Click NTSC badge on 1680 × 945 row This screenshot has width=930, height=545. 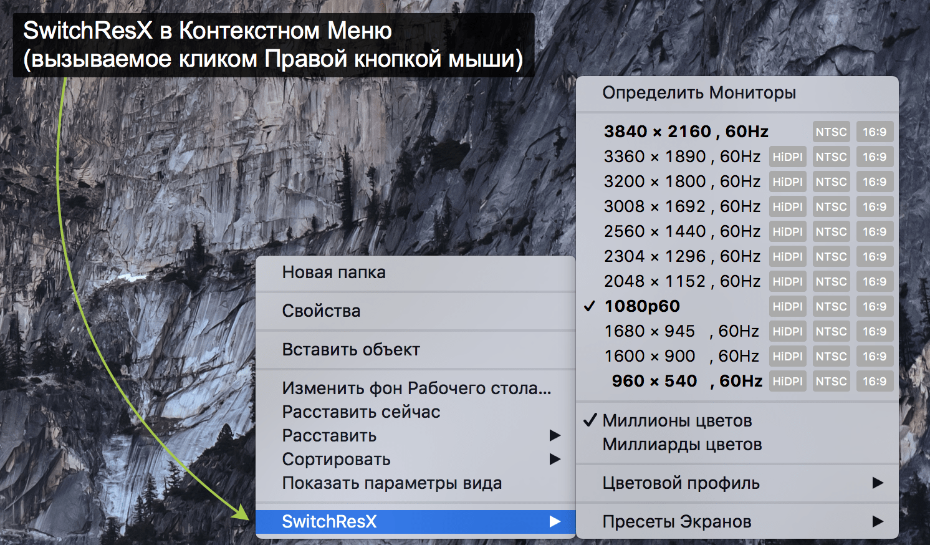(832, 331)
